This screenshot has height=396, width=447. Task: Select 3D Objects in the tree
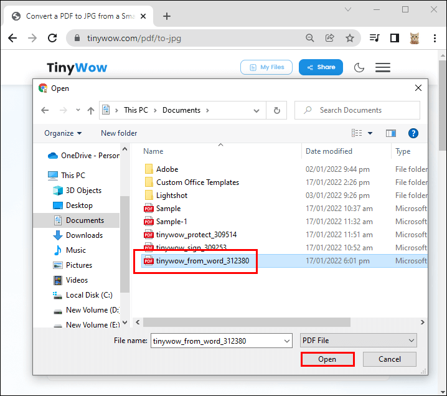[77, 191]
